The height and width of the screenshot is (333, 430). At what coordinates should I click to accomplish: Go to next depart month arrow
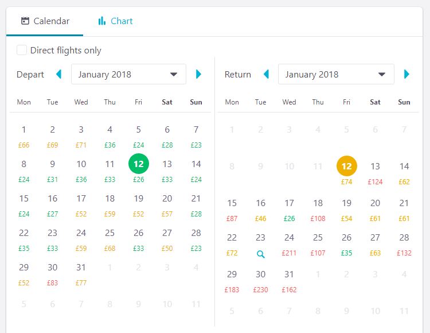[198, 74]
